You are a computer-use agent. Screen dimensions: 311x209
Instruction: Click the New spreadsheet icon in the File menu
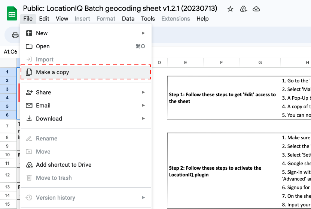[x=29, y=33]
